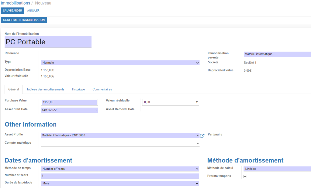311x188 pixels.
Task: Click the Valeur résiduelle 0,00 input
Action: pyautogui.click(x=170, y=102)
